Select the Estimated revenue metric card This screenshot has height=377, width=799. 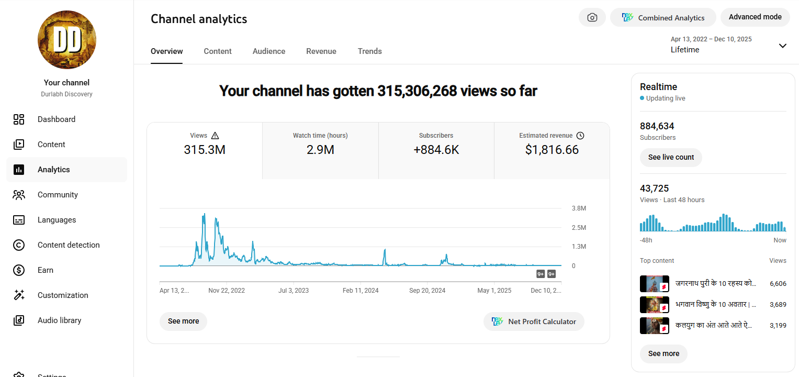pyautogui.click(x=552, y=150)
